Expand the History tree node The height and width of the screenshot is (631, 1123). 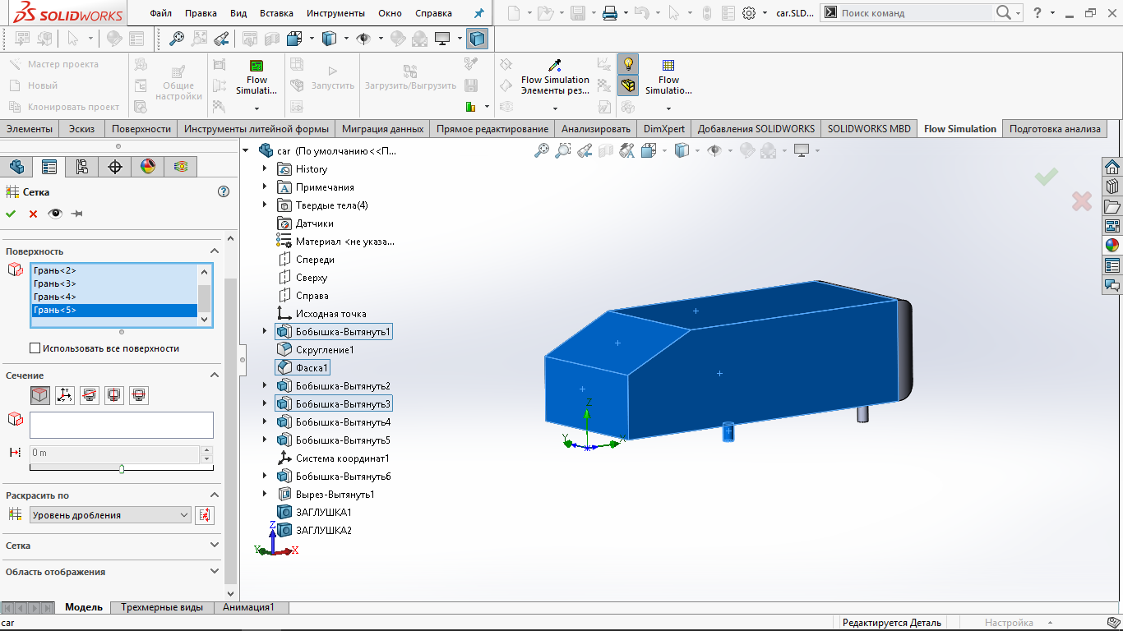[265, 168]
